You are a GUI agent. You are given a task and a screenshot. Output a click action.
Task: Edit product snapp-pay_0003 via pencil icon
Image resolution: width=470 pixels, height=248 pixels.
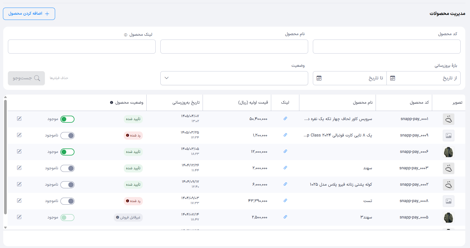coord(19,168)
